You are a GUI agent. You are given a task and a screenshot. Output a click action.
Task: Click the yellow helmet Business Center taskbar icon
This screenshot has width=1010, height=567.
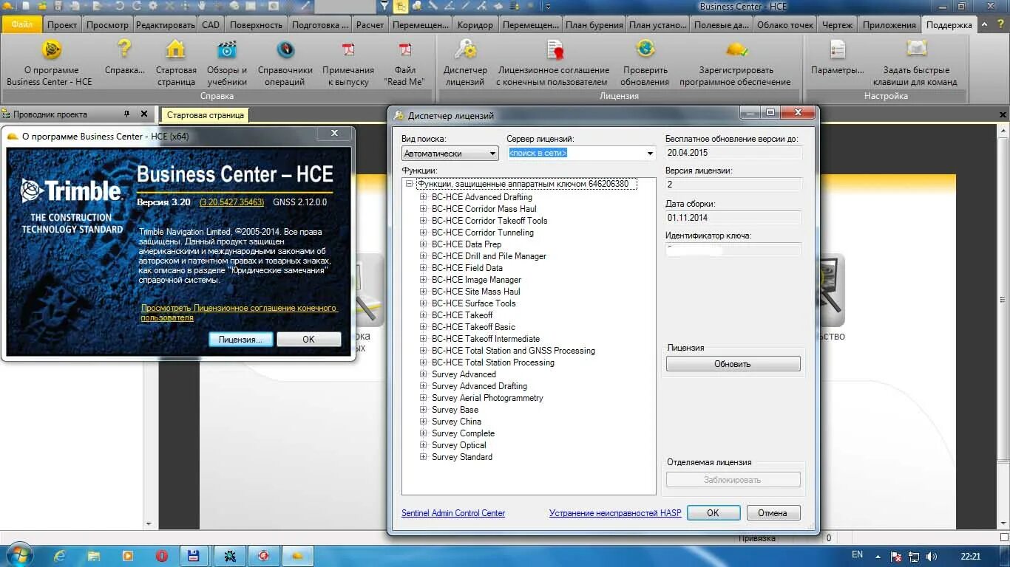pyautogui.click(x=298, y=556)
